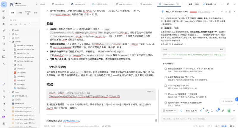Click the 复制 copy button on BASH block

tap(221, 49)
